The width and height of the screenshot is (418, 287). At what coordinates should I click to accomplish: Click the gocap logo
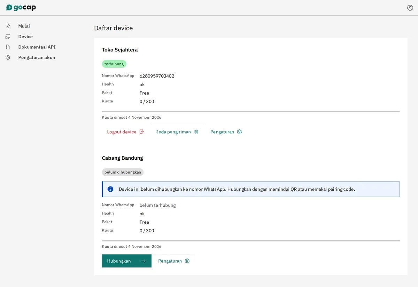[21, 8]
